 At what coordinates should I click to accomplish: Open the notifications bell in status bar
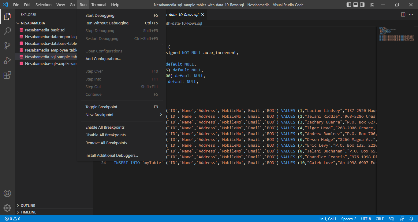pos(411,219)
